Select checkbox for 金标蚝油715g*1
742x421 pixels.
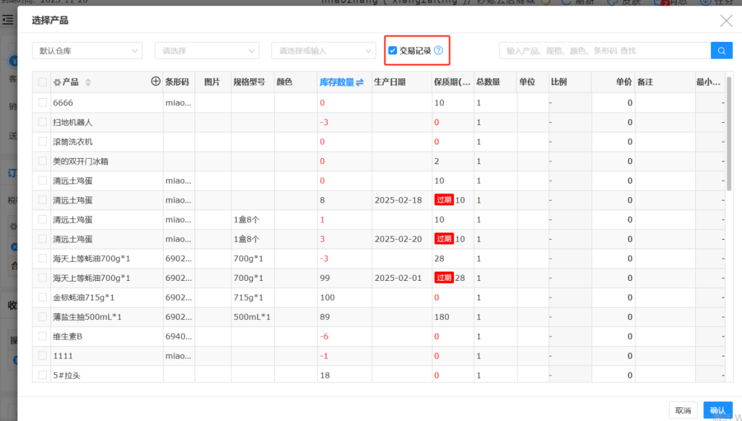[x=43, y=297]
